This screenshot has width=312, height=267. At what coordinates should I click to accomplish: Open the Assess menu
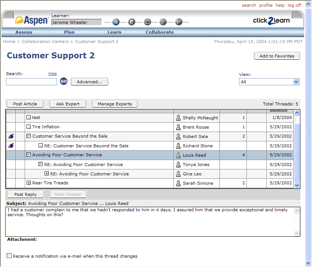click(24, 32)
